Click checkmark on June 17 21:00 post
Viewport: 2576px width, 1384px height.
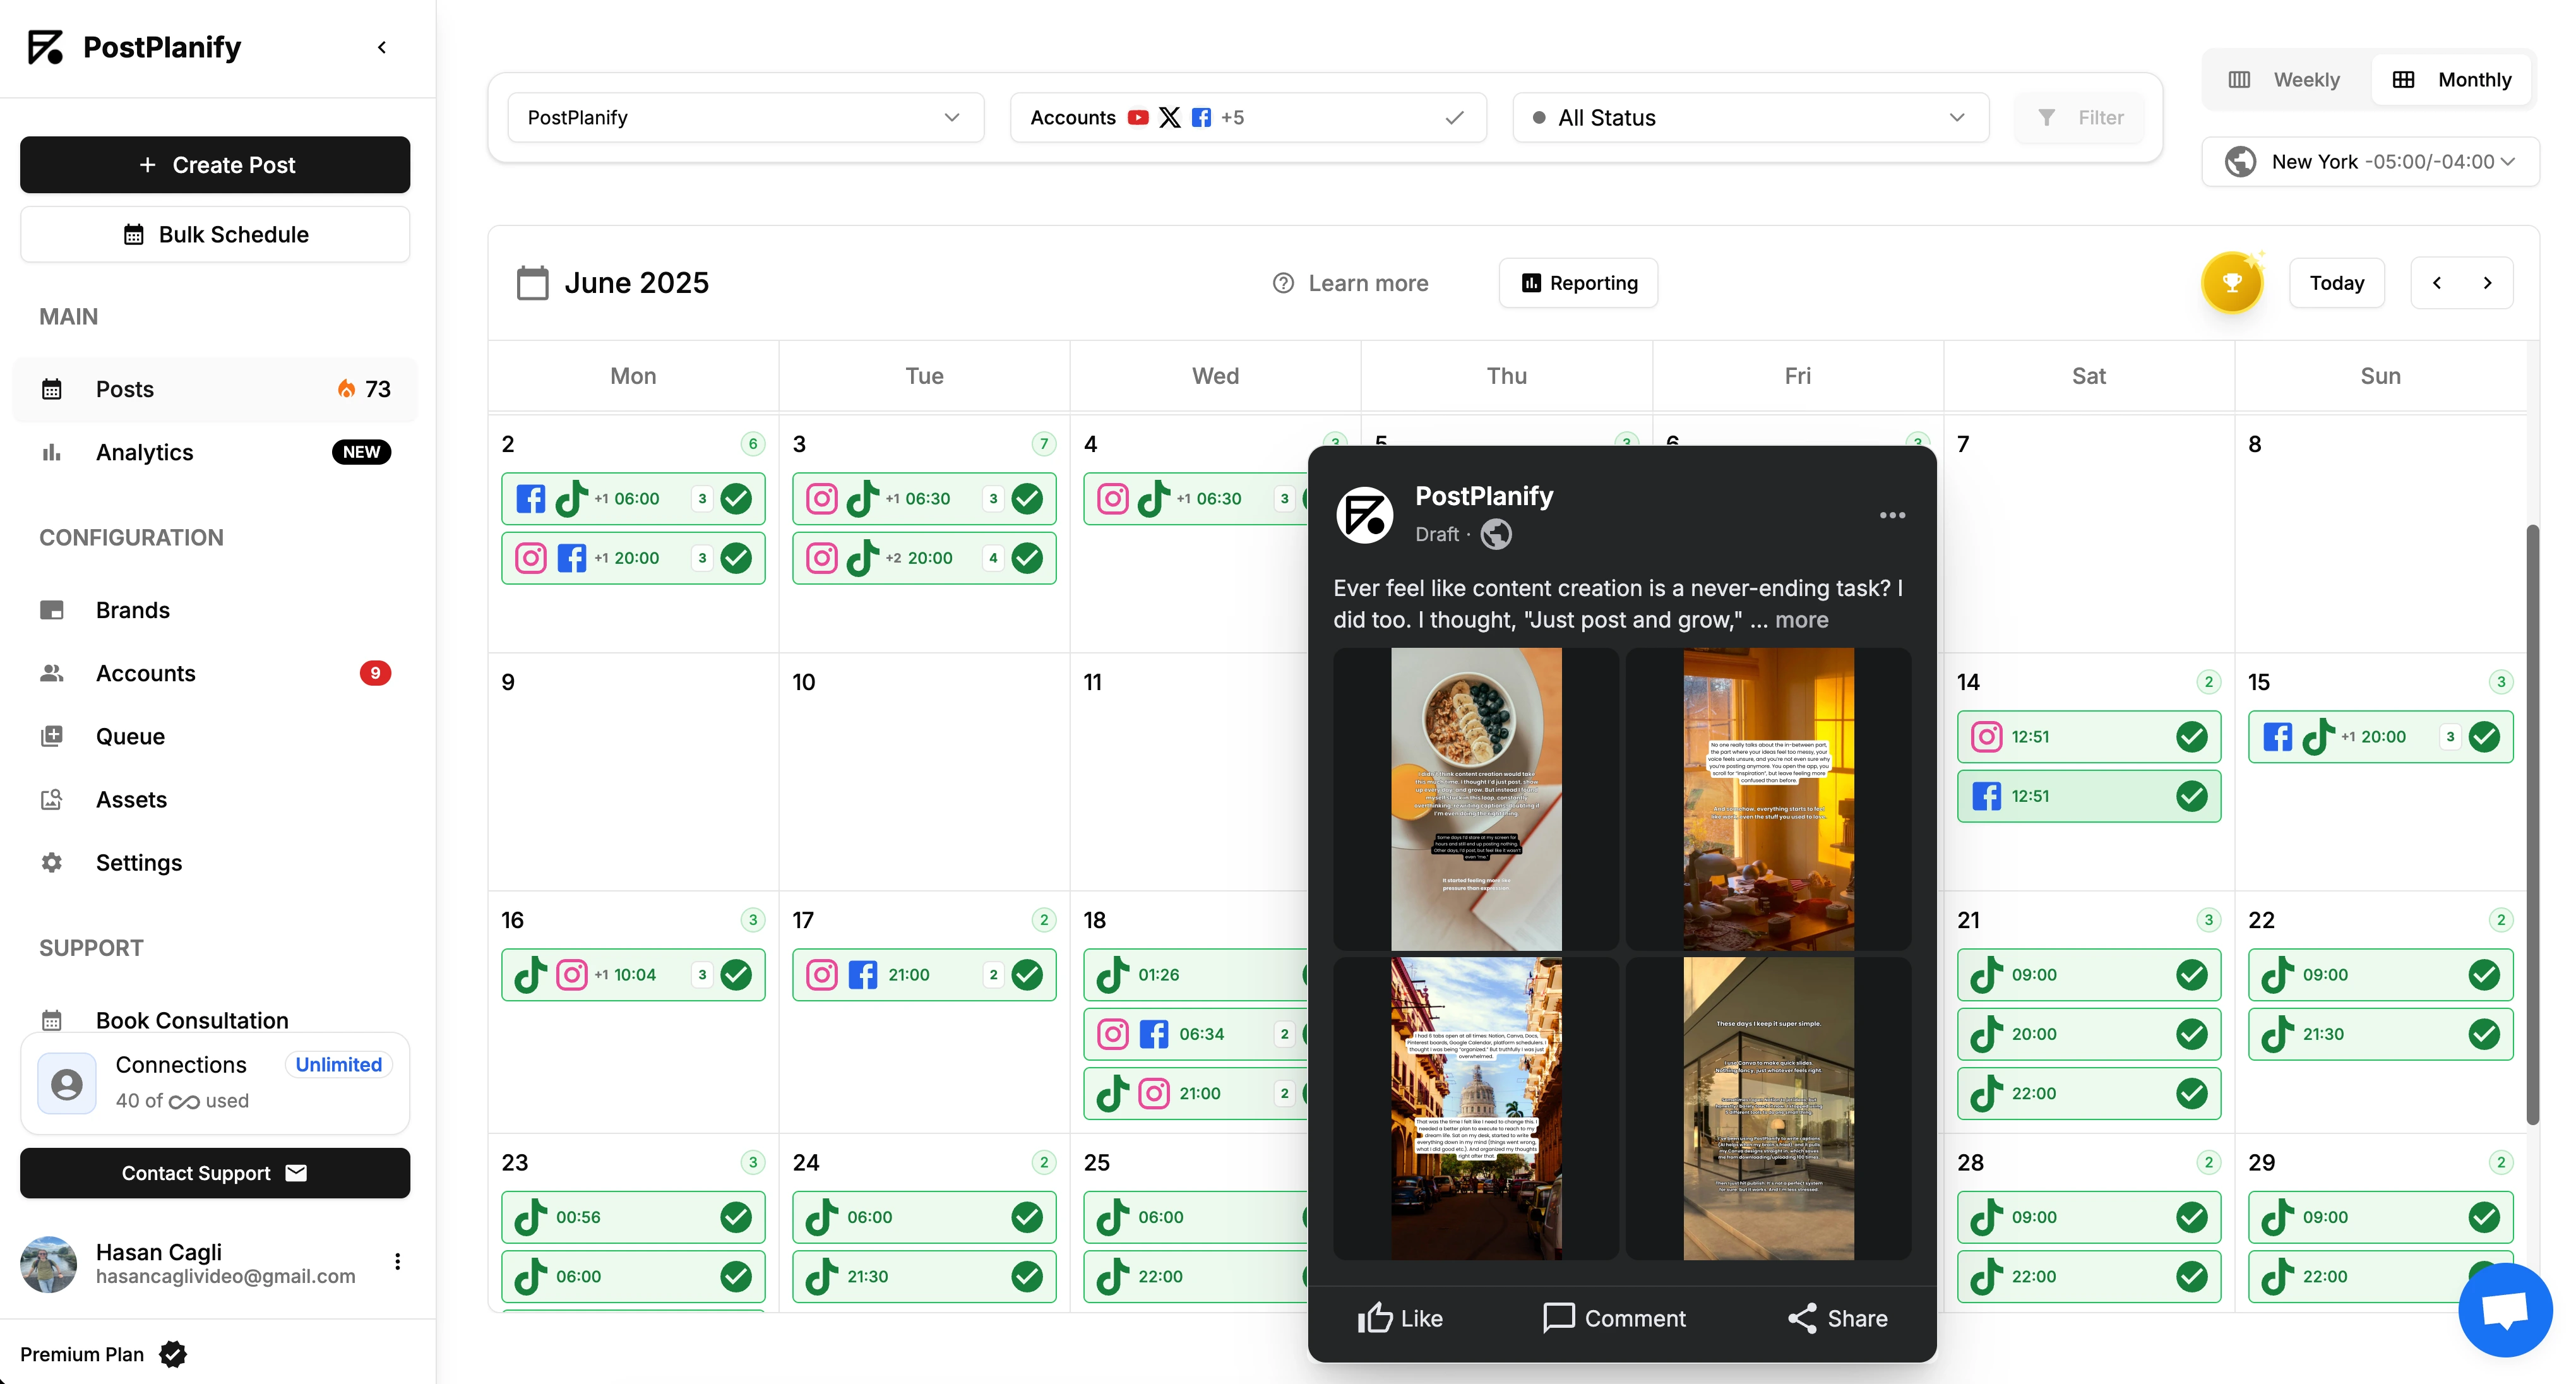tap(1027, 975)
